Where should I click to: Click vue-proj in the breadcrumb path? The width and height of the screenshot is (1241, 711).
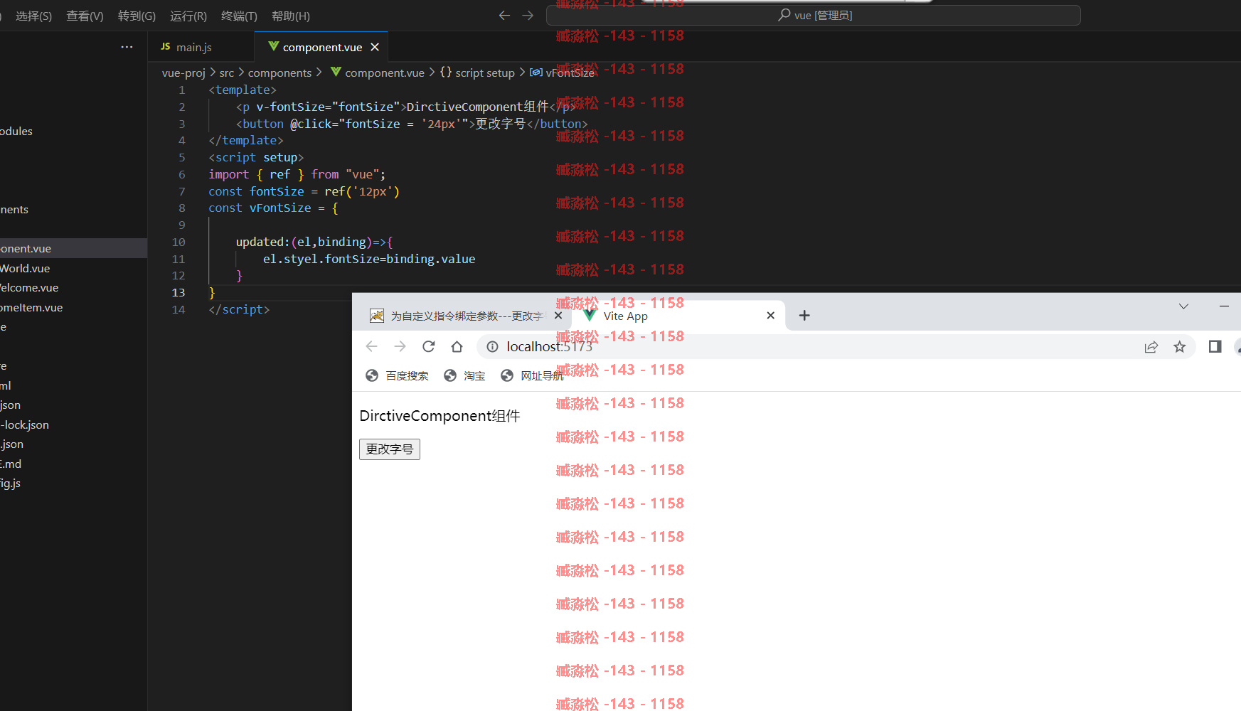tap(183, 73)
